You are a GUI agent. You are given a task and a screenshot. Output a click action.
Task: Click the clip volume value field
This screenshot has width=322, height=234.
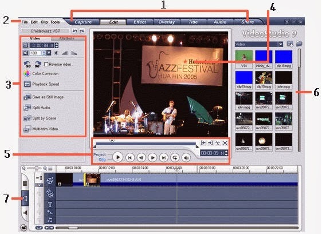coord(36,53)
